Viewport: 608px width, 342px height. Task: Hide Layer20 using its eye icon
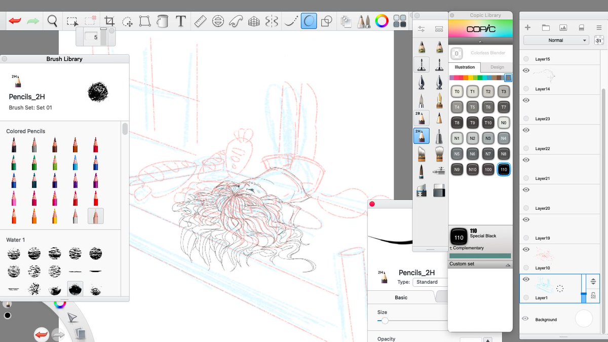[526, 190]
